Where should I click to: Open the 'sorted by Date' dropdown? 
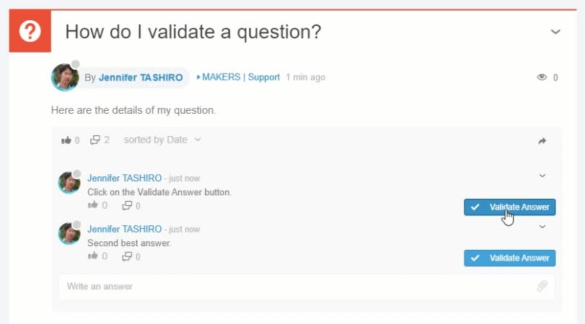tap(162, 140)
